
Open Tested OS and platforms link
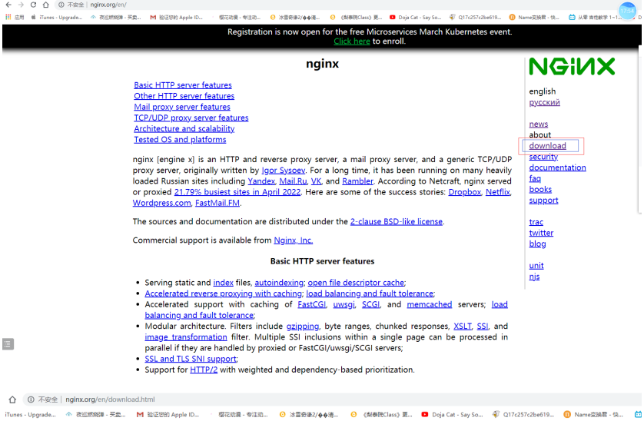pos(180,140)
